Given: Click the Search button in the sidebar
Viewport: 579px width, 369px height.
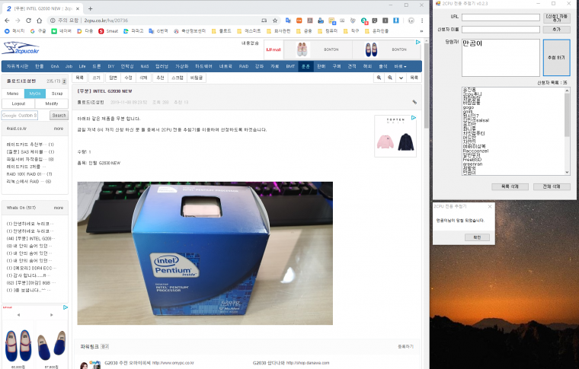Looking at the screenshot, I should point(59,116).
